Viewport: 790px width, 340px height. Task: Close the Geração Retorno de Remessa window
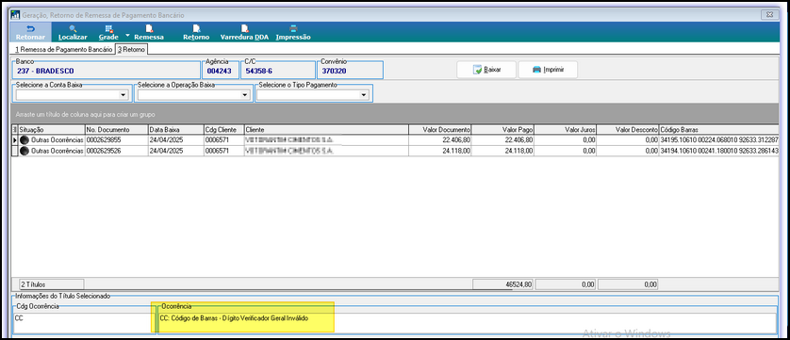tap(769, 15)
